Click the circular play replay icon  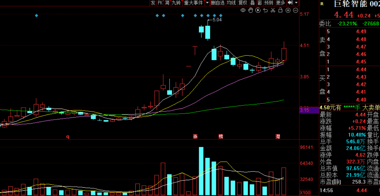click(x=258, y=10)
